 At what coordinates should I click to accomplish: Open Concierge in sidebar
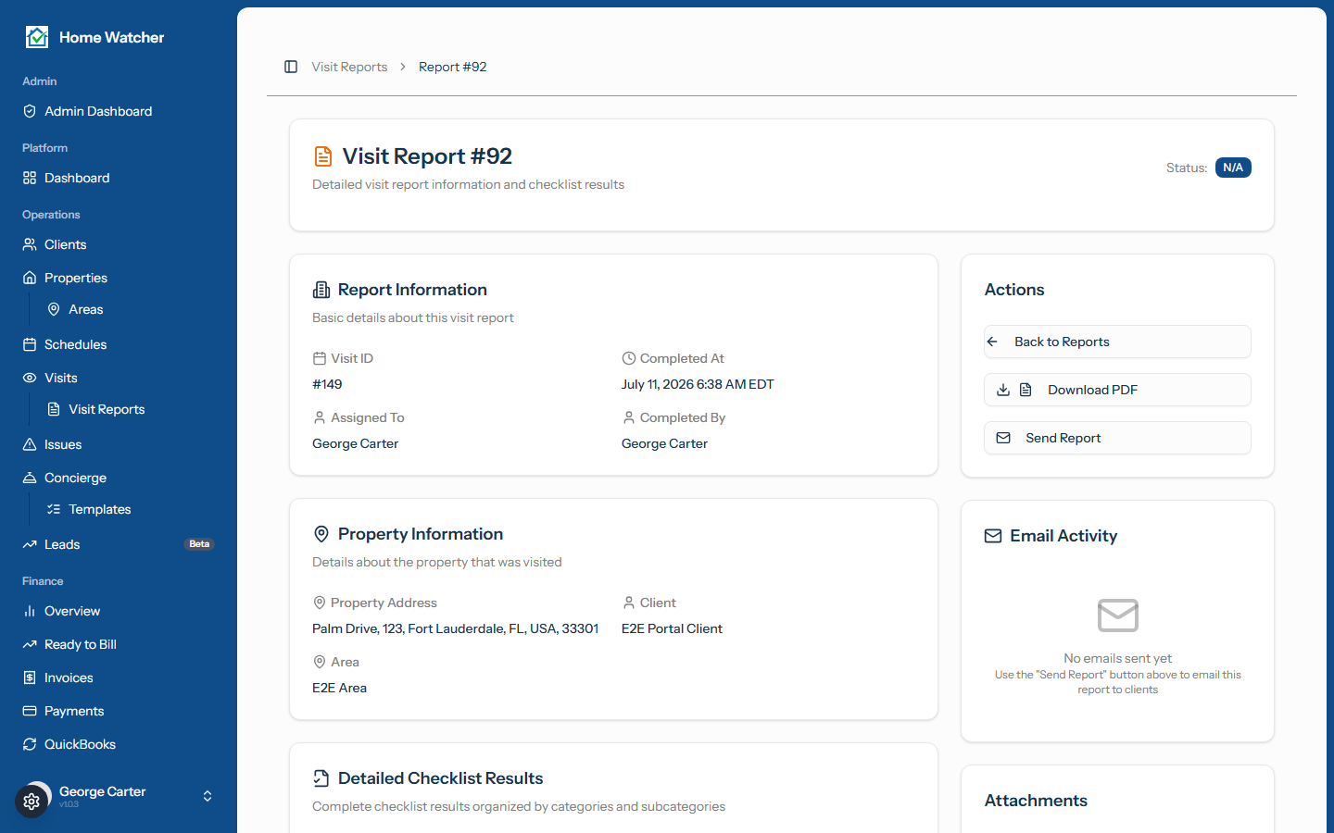119,478
